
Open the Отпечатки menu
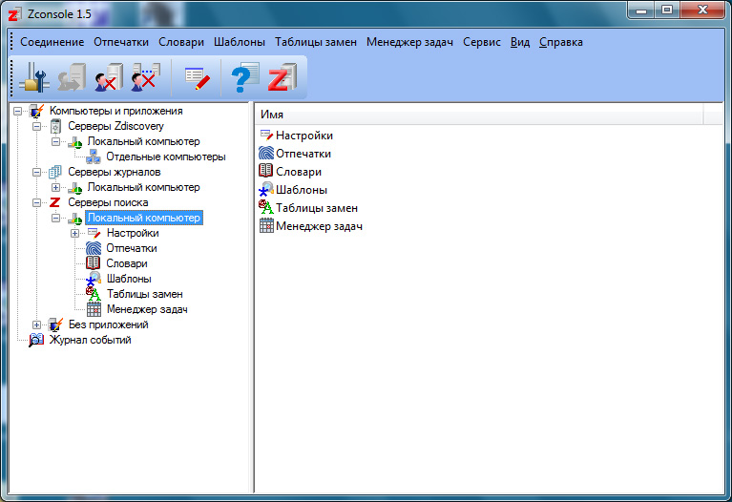pyautogui.click(x=121, y=42)
